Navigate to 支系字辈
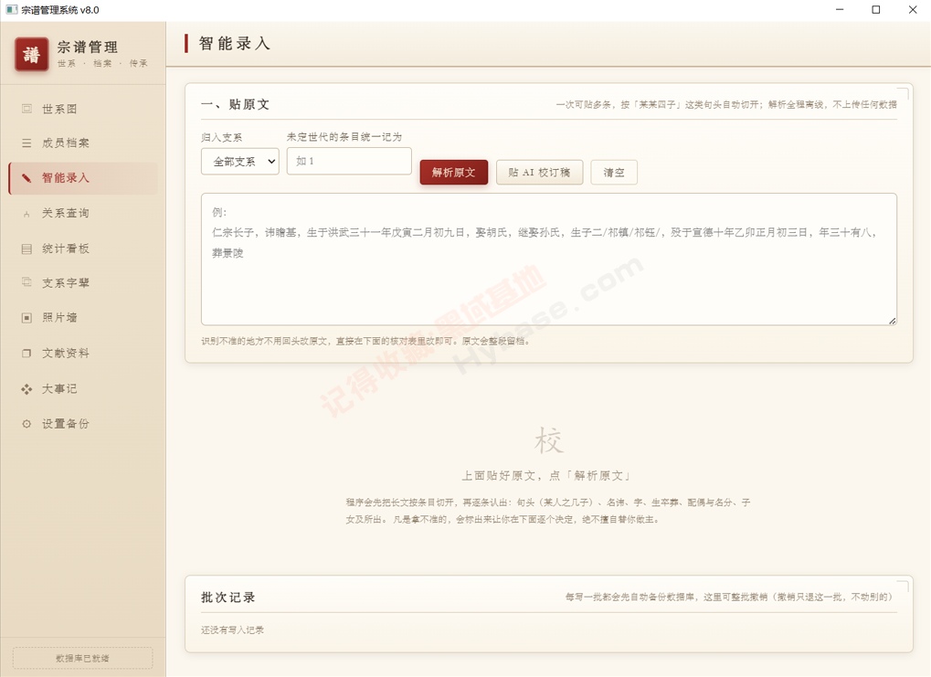Viewport: 931px width, 677px height. tap(83, 282)
